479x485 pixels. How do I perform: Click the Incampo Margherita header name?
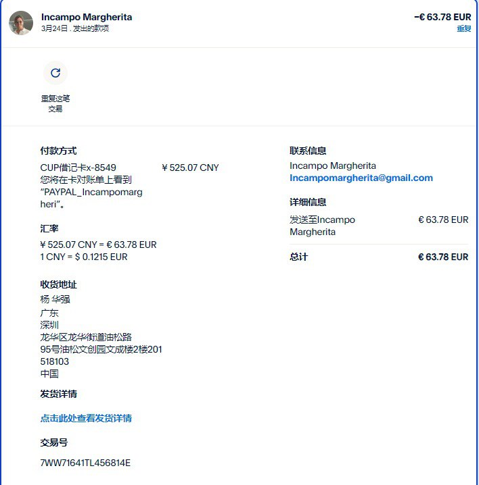tap(87, 17)
